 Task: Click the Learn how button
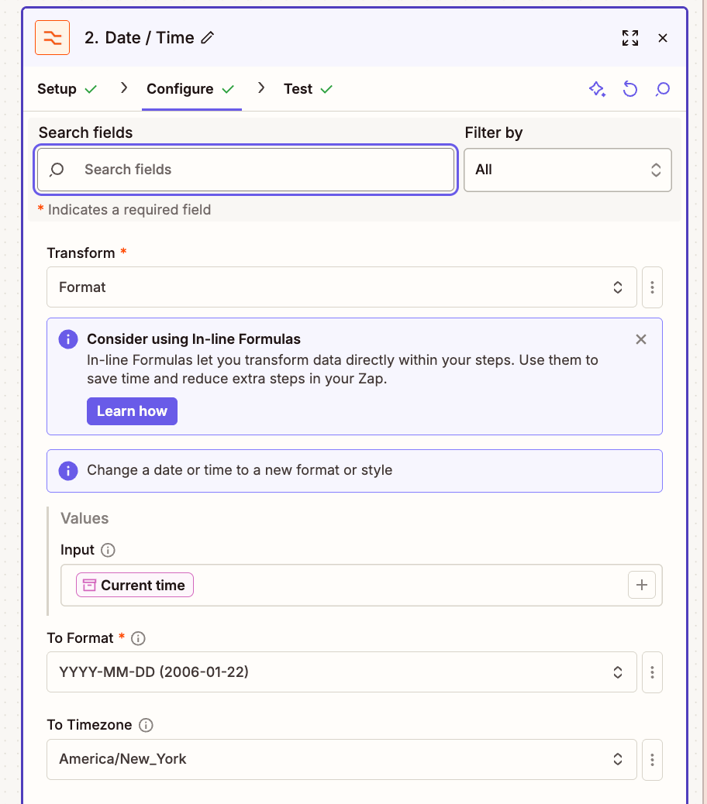coord(132,411)
